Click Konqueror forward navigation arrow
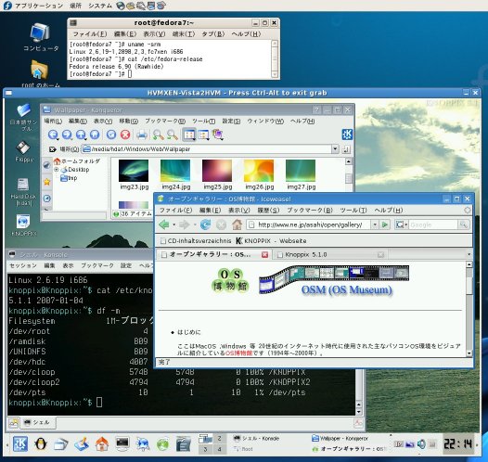Image resolution: width=488 pixels, height=462 pixels. pyautogui.click(x=67, y=135)
